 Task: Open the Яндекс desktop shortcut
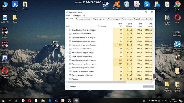point(137,6)
